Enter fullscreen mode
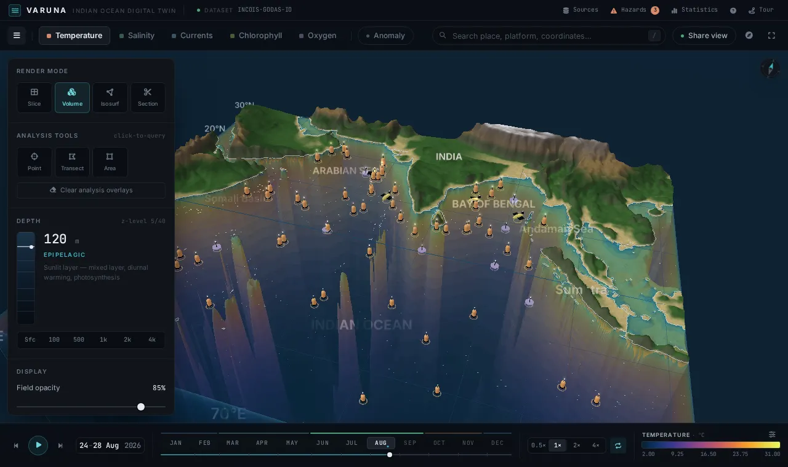 771,36
